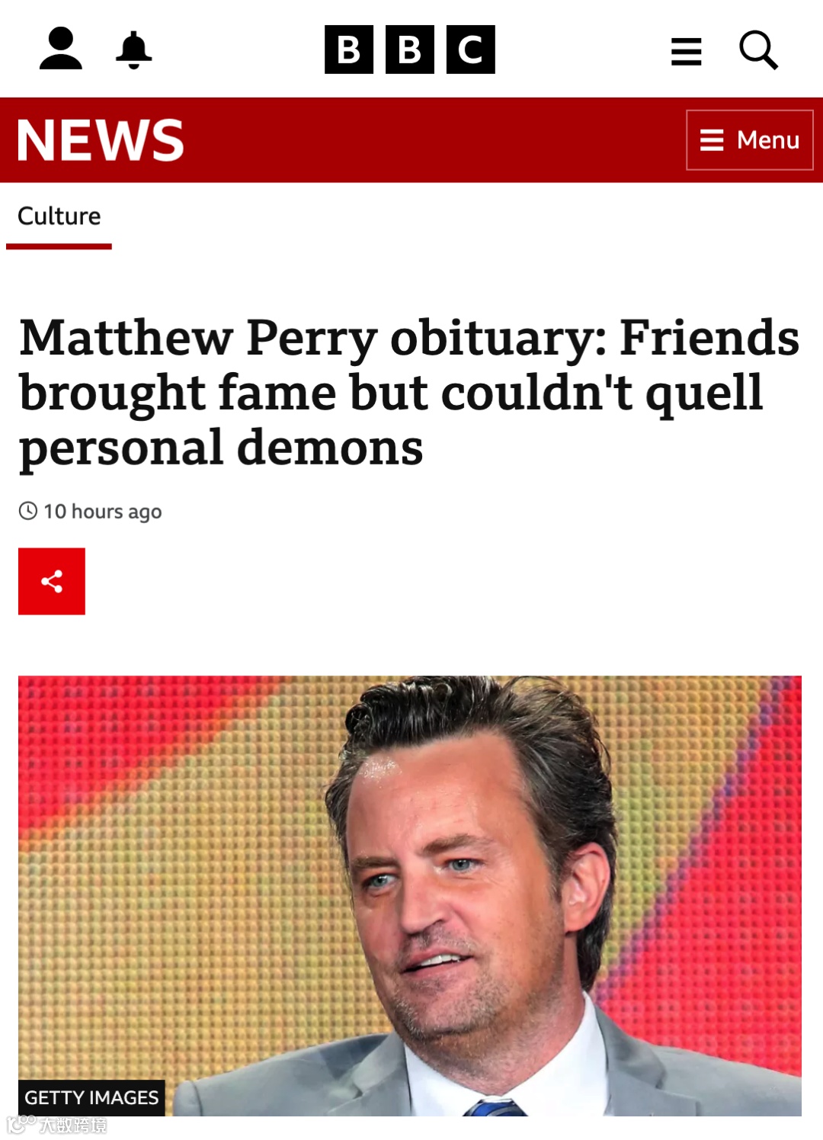Open the account profile icon
The image size is (823, 1140).
[61, 49]
